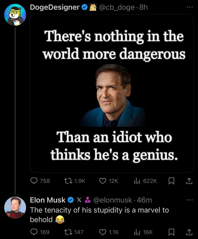The image size is (198, 239).
Task: Share DogeDesigner's post
Action: coord(189,181)
